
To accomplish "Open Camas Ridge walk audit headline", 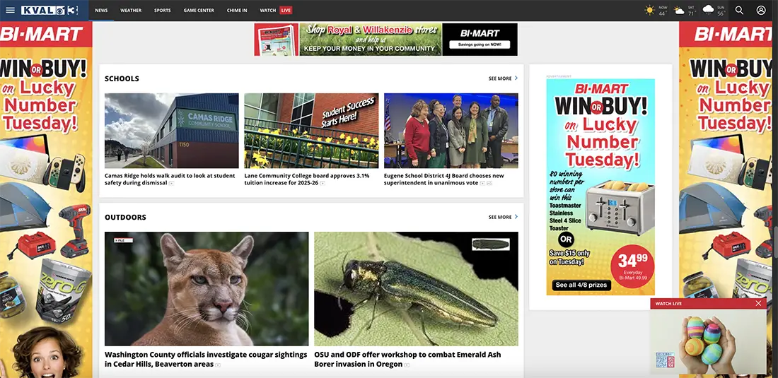I will [170, 179].
